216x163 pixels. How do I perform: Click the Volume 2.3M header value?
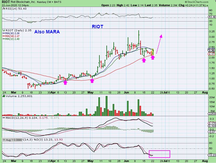tap(168, 5)
